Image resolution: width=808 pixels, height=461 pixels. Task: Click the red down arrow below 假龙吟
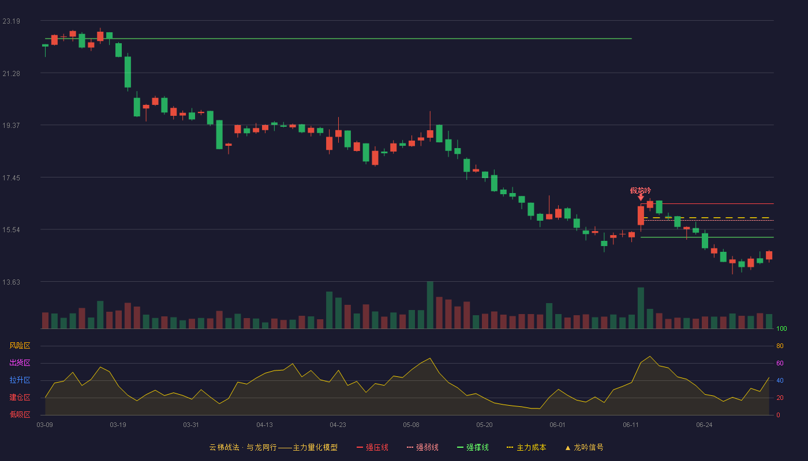coord(641,198)
